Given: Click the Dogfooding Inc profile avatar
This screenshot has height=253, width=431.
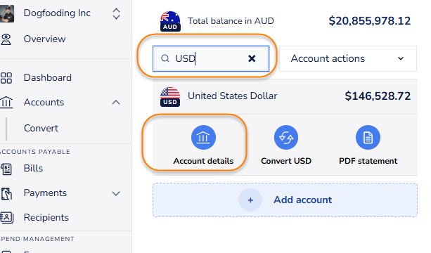Looking at the screenshot, I should click(6, 13).
